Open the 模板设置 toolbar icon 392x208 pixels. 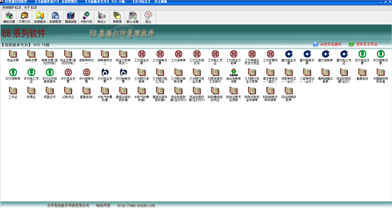click(9, 17)
